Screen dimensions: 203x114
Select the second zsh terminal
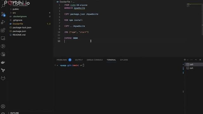(x=191, y=68)
